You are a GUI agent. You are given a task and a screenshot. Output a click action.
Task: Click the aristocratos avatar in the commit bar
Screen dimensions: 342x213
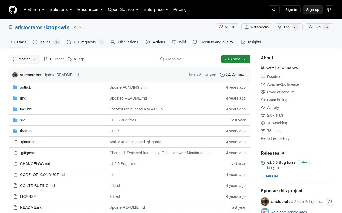pyautogui.click(x=15, y=75)
